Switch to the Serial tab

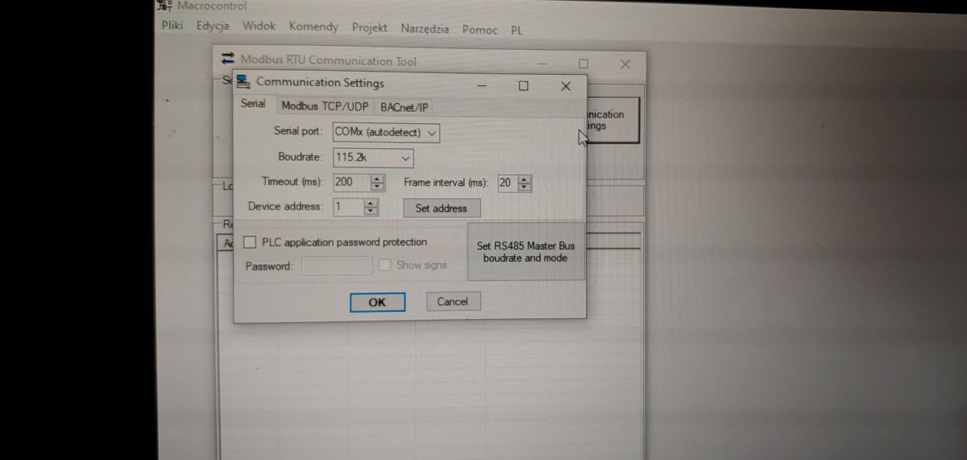[253, 104]
